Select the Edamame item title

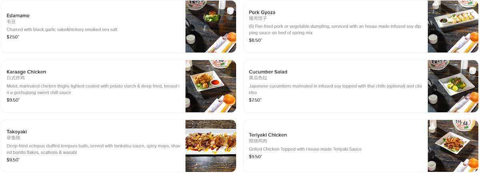(18, 16)
